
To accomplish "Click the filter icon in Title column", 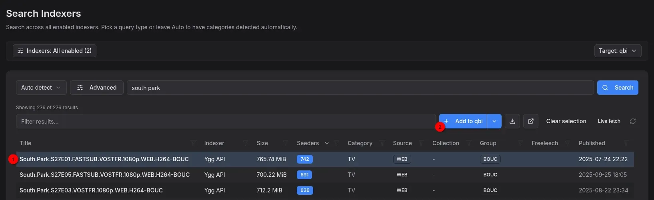I will coord(194,143).
